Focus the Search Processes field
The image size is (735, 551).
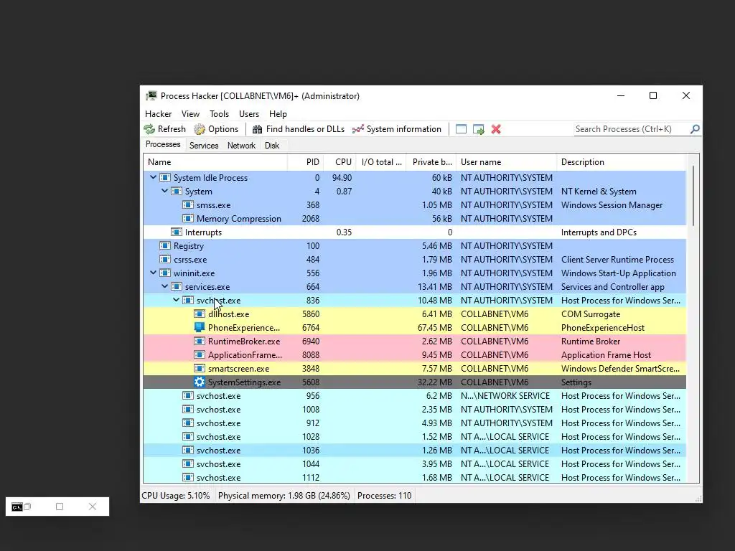click(x=632, y=129)
